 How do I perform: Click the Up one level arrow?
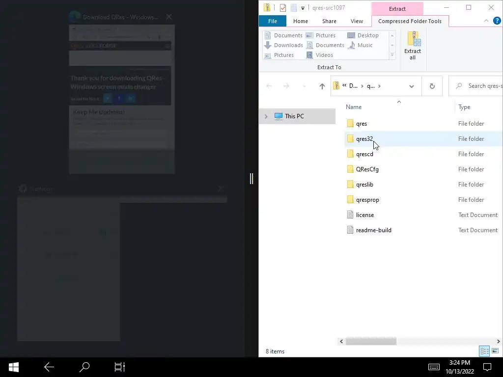(322, 86)
